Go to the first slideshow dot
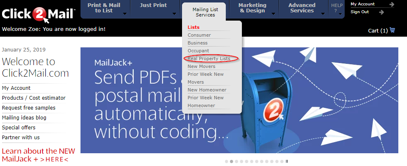The image size is (407, 166). (x=226, y=161)
